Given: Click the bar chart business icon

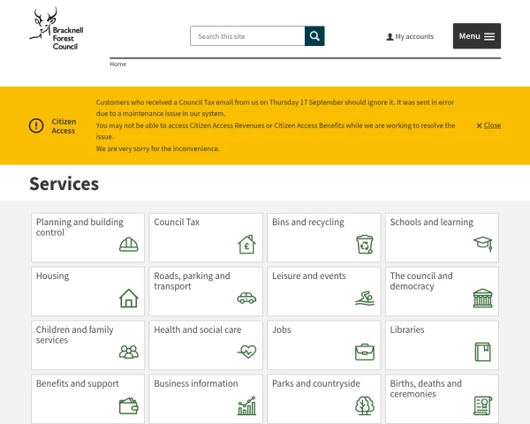Looking at the screenshot, I should (x=246, y=405).
